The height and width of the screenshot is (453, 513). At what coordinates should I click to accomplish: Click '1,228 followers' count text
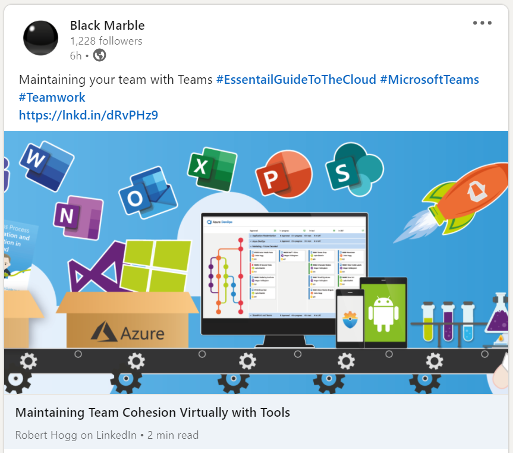[x=106, y=41]
